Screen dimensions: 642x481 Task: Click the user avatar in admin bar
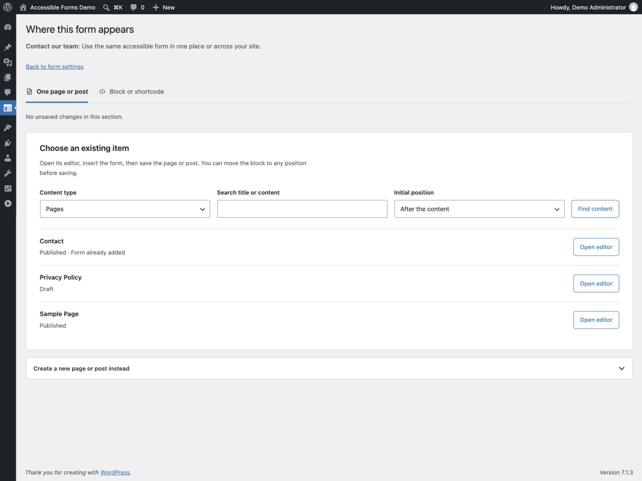pyautogui.click(x=634, y=7)
